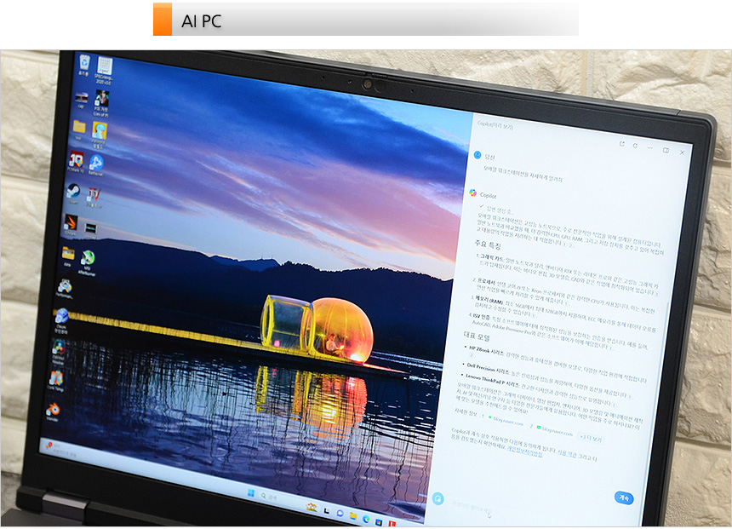
Task: Open File Explorer from the taskbar
Action: (353, 516)
